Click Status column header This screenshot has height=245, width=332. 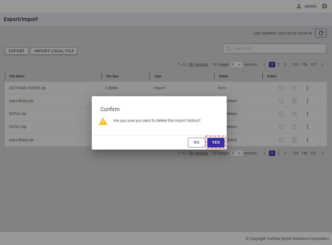pos(223,76)
